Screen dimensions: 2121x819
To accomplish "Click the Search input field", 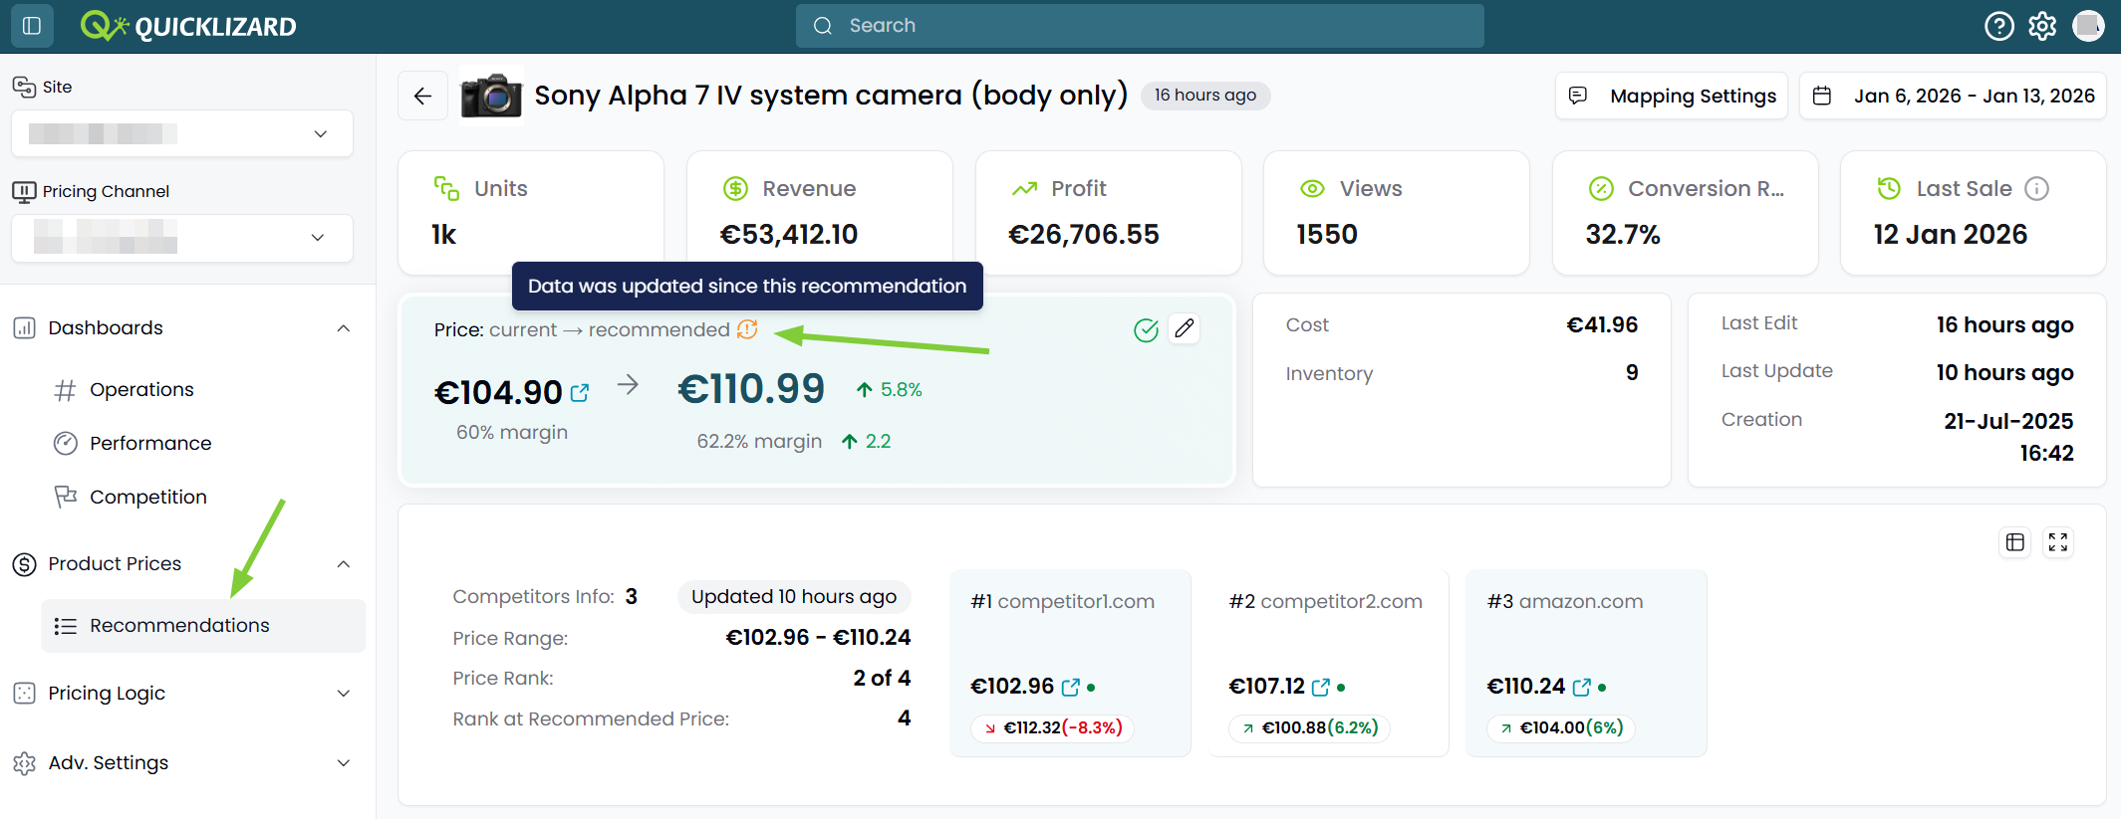I will [1140, 26].
